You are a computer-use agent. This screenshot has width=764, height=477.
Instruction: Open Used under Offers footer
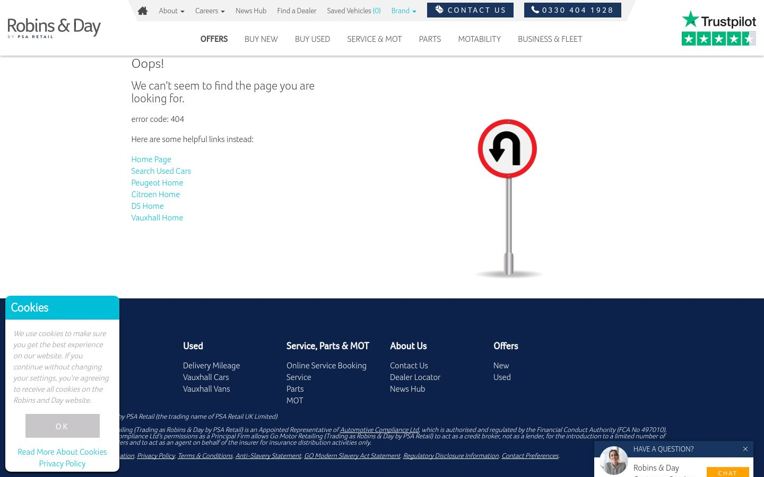coord(502,377)
